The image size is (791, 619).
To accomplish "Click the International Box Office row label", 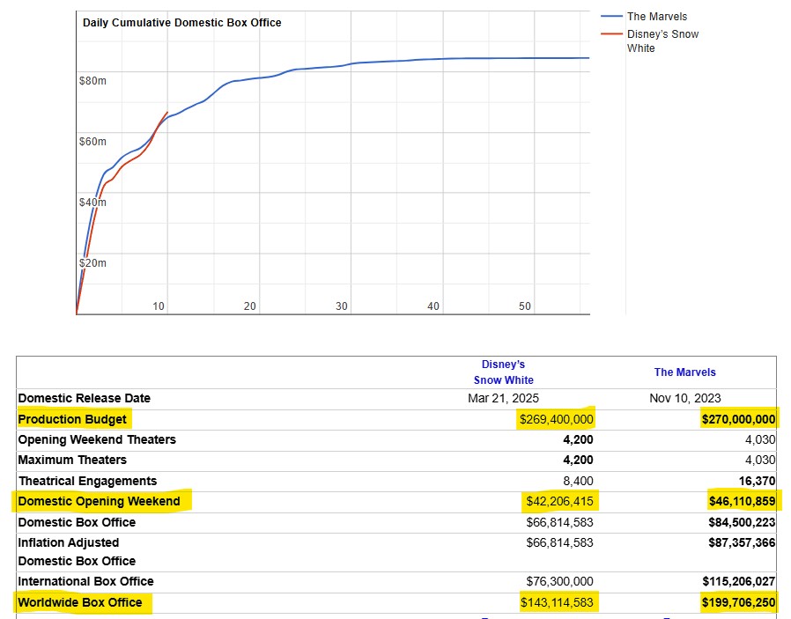I will [x=85, y=581].
